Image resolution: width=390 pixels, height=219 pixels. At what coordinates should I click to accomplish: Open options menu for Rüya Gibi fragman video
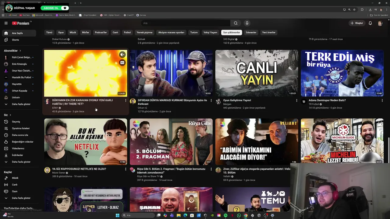pos(211,169)
